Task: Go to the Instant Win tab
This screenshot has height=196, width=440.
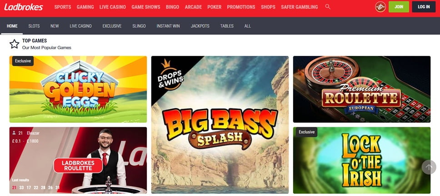Action: [x=168, y=26]
